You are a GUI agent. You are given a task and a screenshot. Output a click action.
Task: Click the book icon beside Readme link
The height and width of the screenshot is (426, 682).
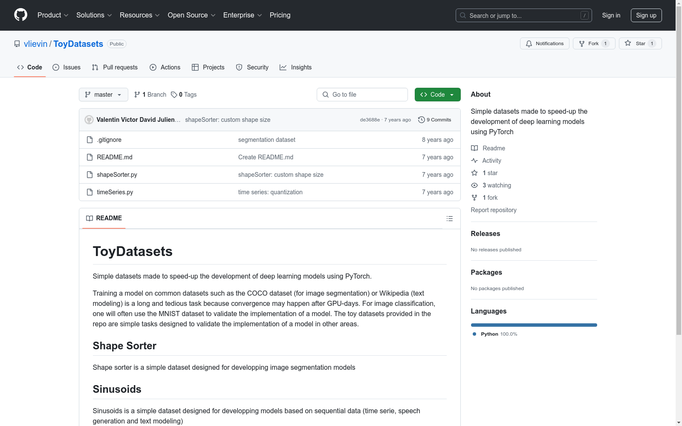[x=474, y=148]
